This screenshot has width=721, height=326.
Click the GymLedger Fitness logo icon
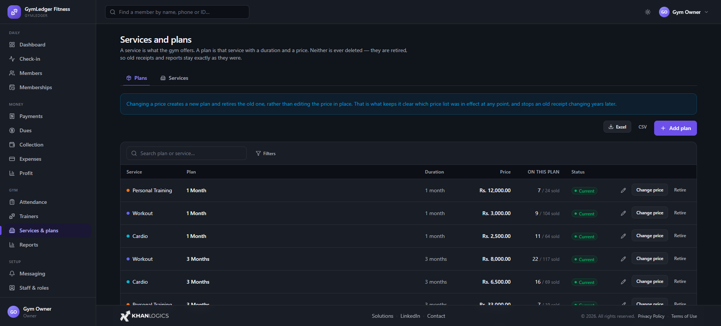14,12
